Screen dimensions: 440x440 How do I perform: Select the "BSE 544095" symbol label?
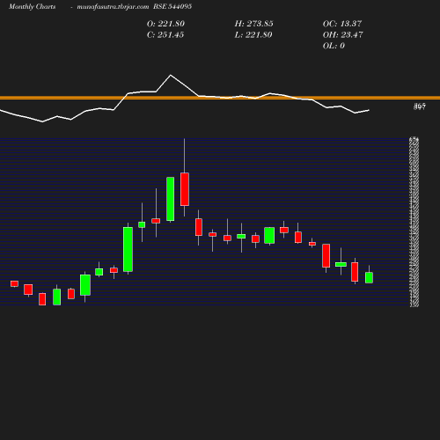pos(172,6)
